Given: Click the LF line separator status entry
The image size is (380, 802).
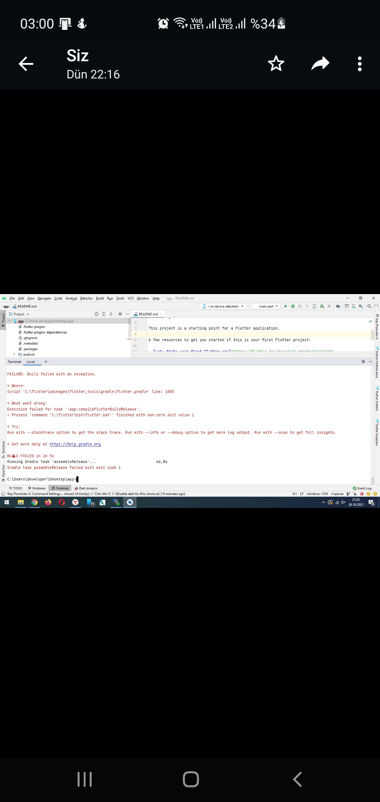Looking at the screenshot, I should click(302, 494).
